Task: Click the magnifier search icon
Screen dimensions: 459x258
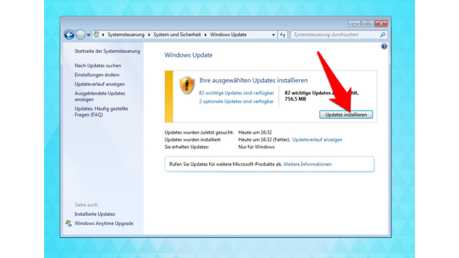Action: coord(382,35)
